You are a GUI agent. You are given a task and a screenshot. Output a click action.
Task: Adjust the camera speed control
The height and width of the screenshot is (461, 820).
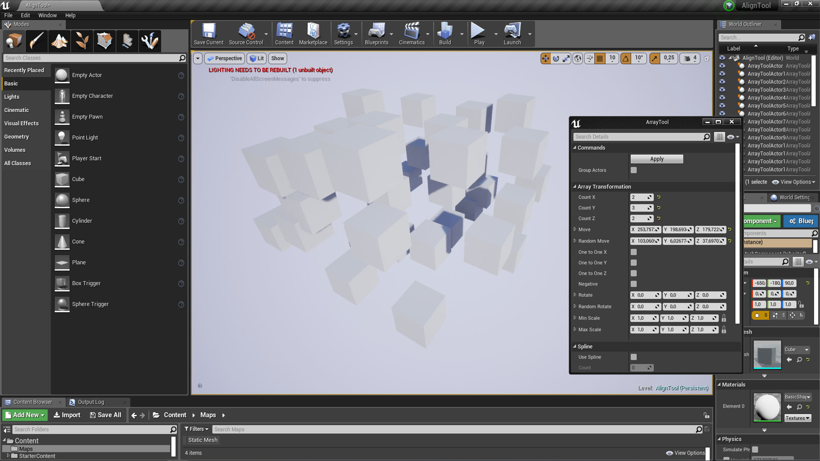689,58
